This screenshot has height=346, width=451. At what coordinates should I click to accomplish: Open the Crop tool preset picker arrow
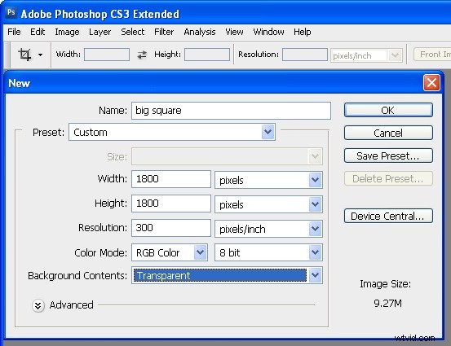coord(40,55)
